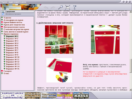
Task: Click the scroll down arrow of content
Action: (131, 90)
